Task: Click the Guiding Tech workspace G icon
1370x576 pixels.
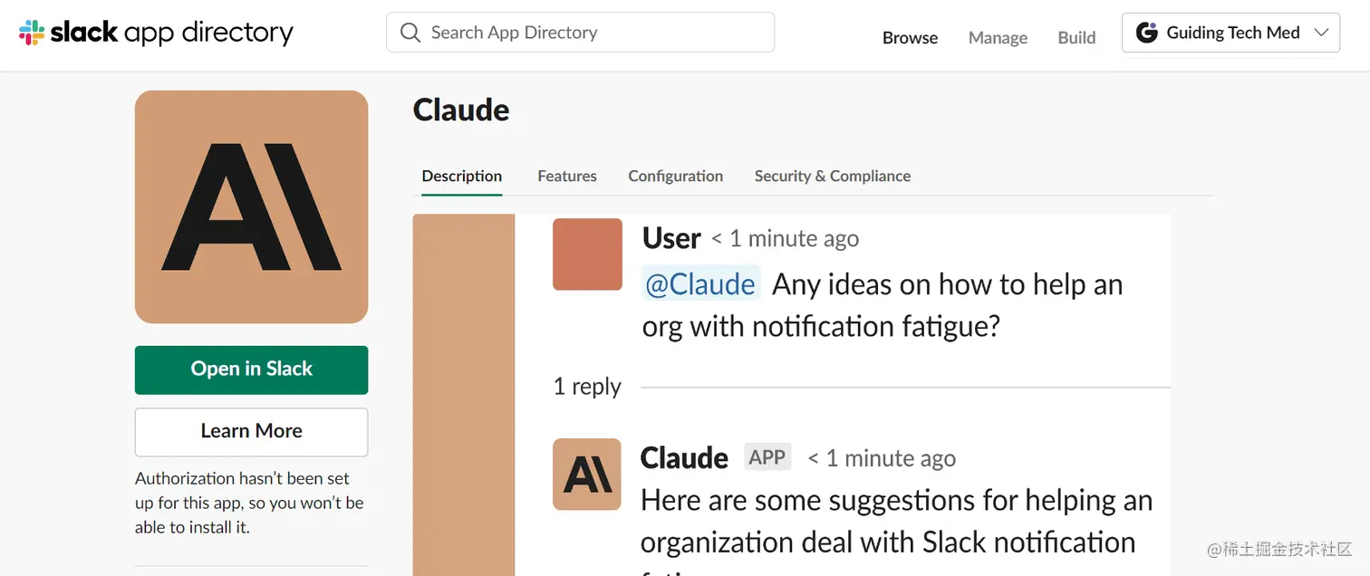Action: 1147,33
